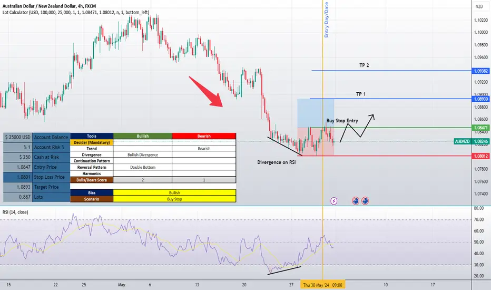Select the TP 1 text label
The height and width of the screenshot is (290, 491).
(x=361, y=94)
